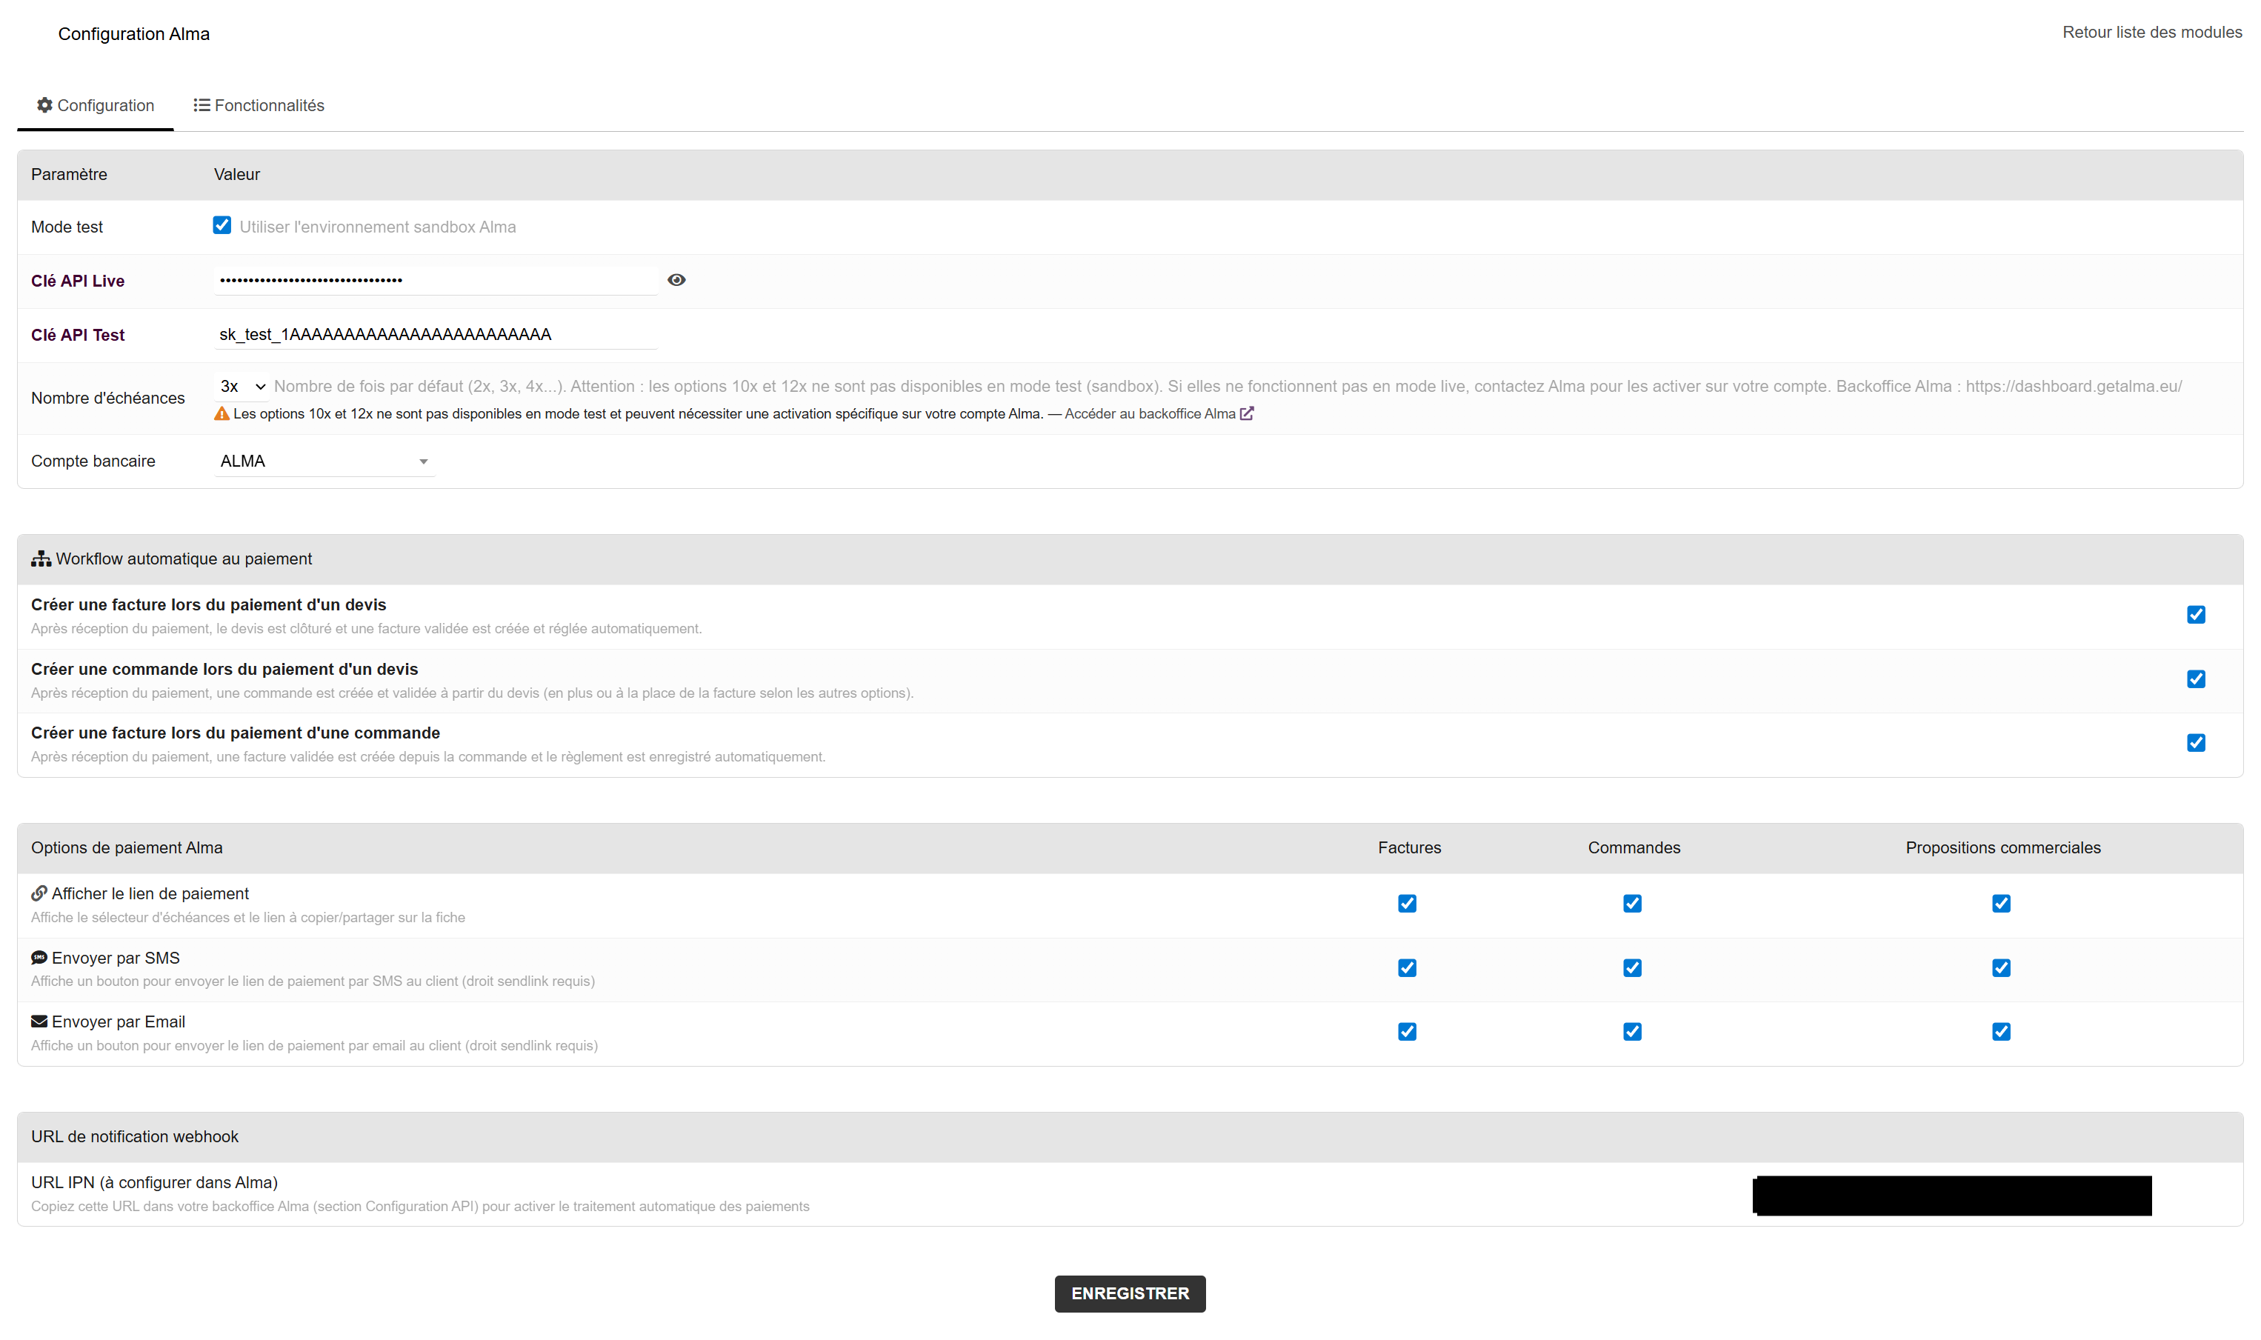
Task: Click the gear icon on Configuration tab
Action: pos(44,104)
